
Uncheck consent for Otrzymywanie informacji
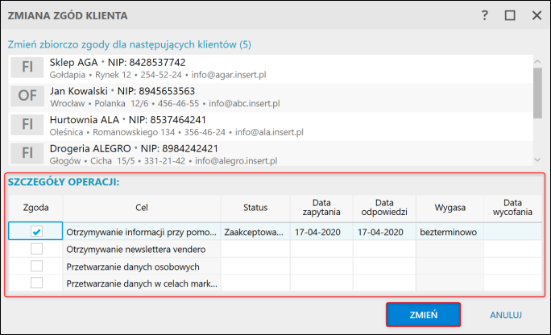pyautogui.click(x=36, y=232)
